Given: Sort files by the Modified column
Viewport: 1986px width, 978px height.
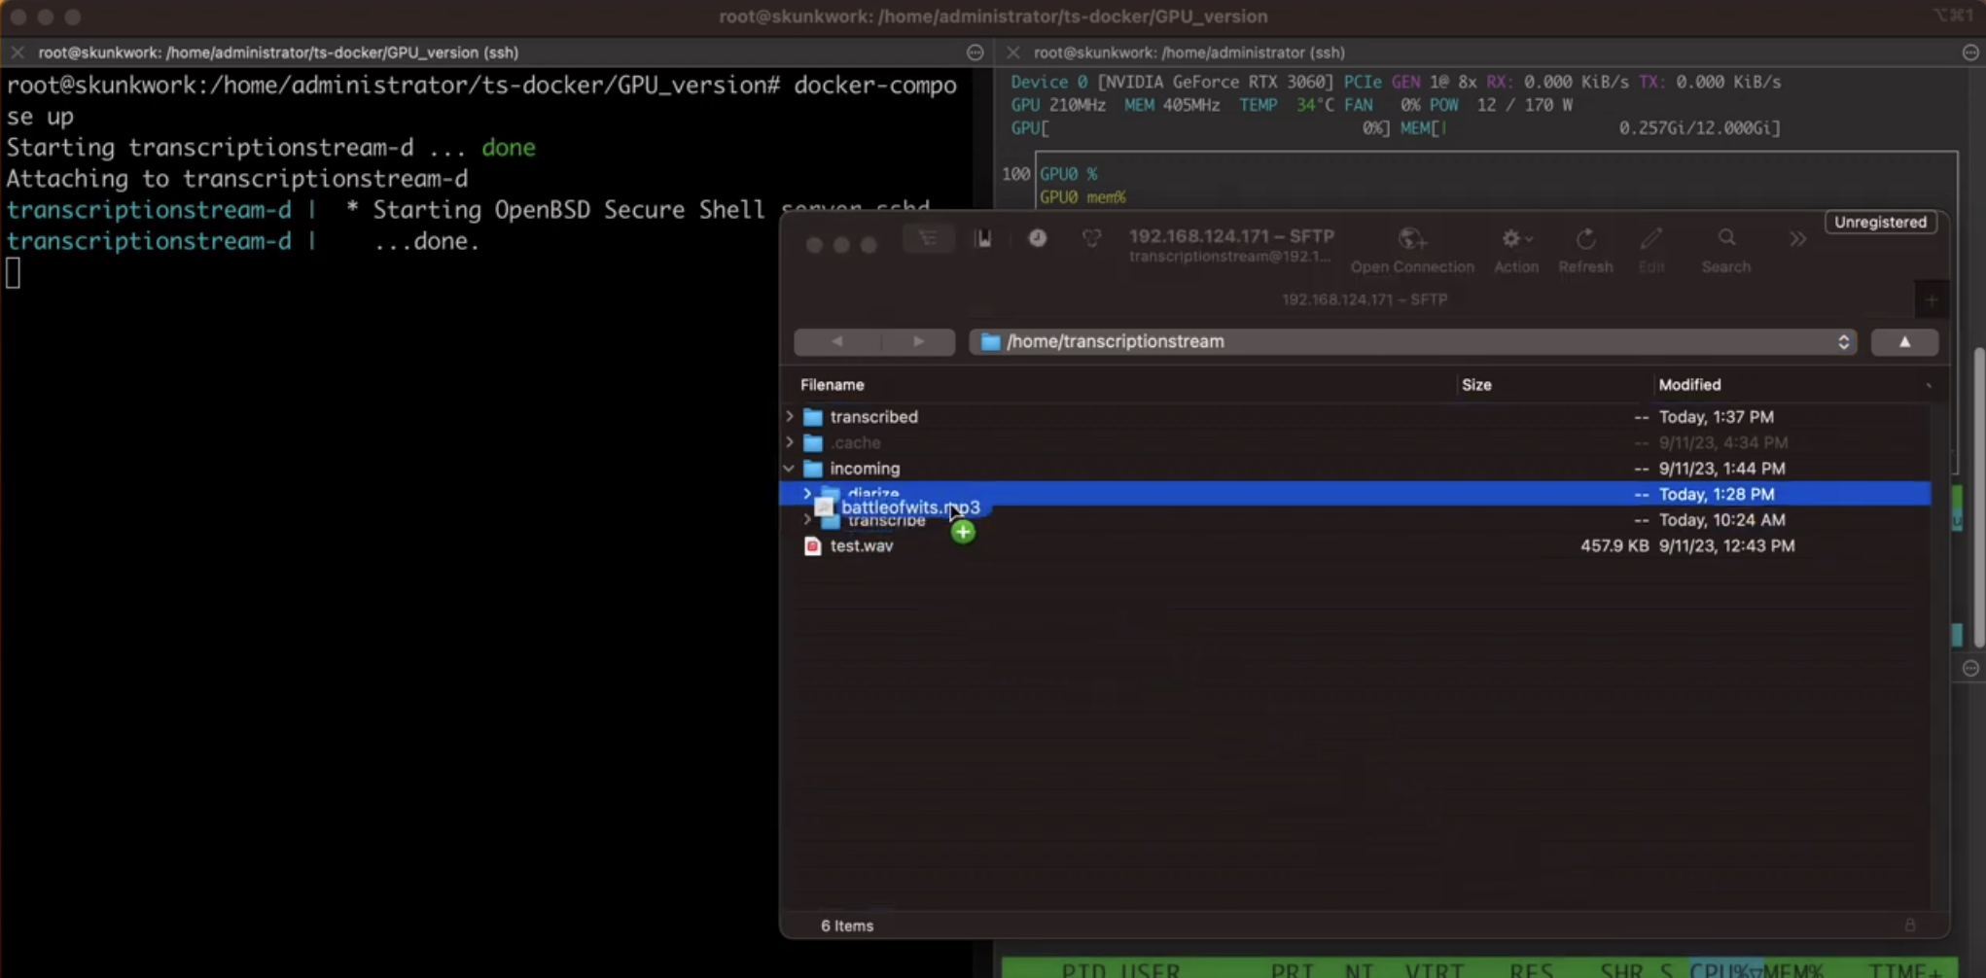Looking at the screenshot, I should pos(1689,385).
